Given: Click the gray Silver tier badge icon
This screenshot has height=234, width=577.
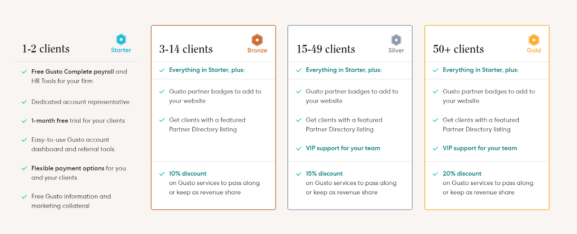Looking at the screenshot, I should click(396, 40).
